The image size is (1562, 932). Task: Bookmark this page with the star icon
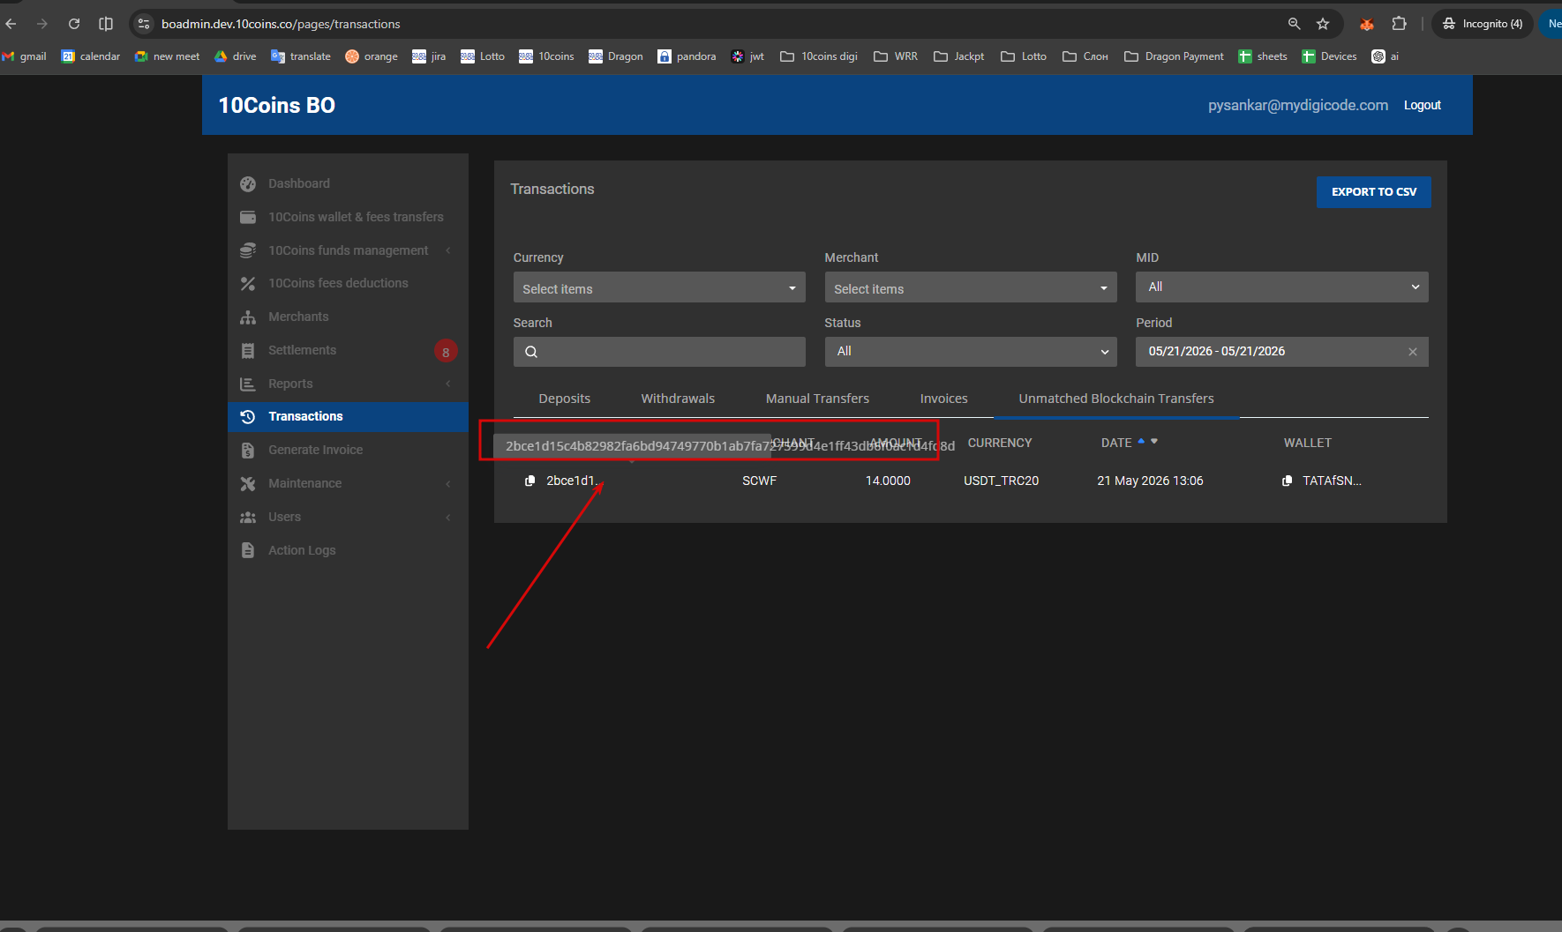tap(1323, 24)
